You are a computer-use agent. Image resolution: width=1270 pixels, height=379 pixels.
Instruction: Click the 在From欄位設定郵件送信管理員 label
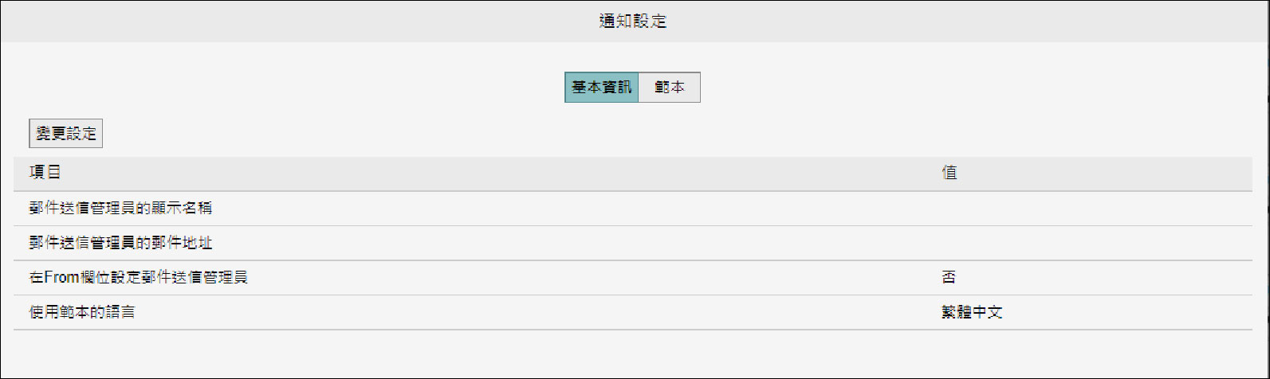coord(138,278)
